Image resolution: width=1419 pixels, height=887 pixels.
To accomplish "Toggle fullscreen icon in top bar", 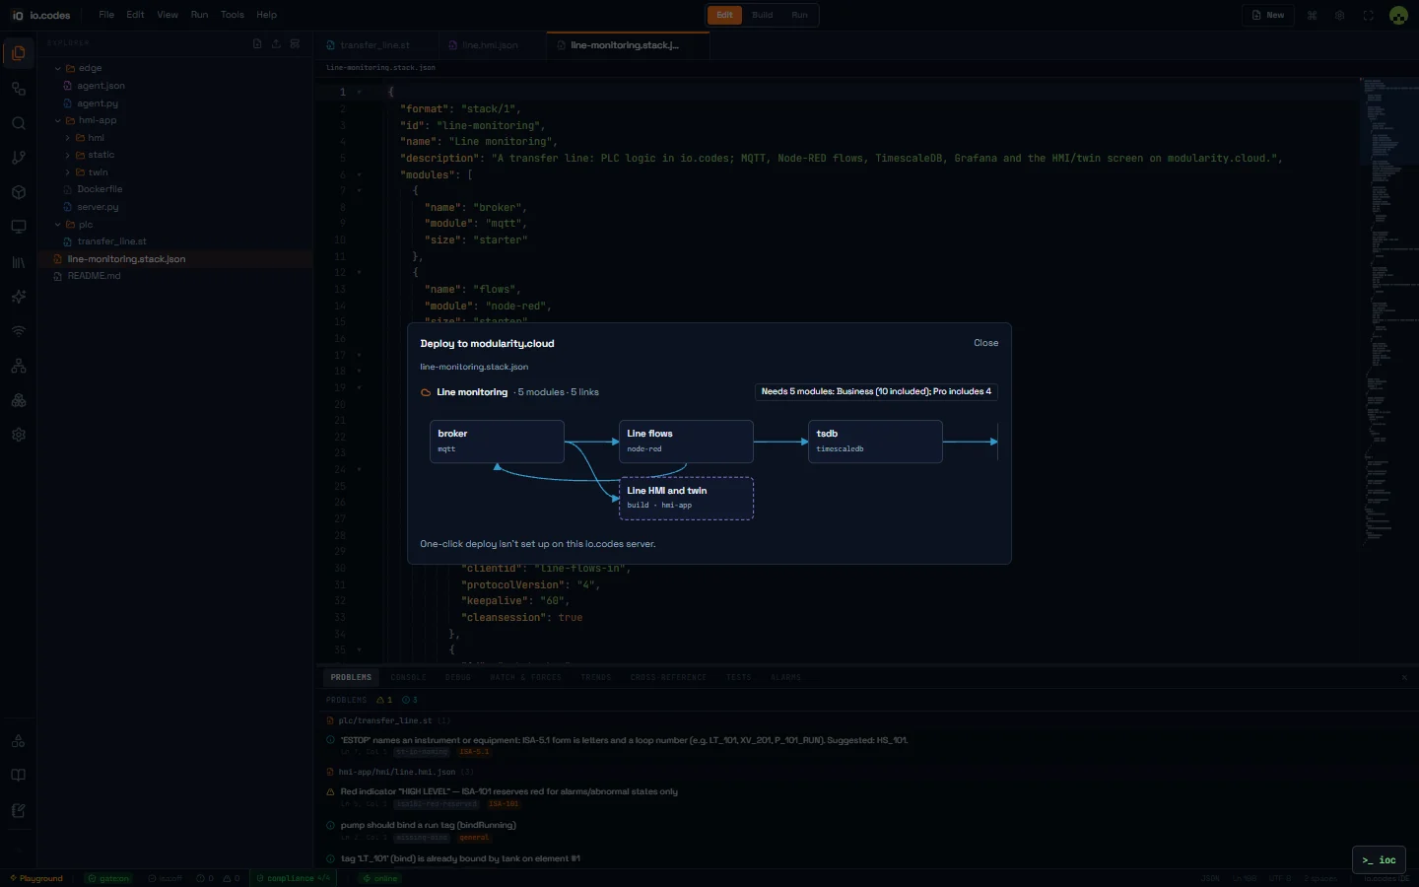I will [1368, 15].
